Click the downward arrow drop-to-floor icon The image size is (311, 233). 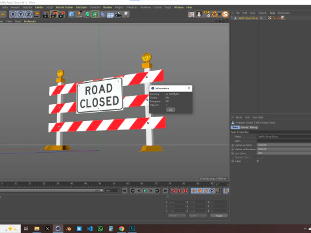pyautogui.click(x=199, y=14)
